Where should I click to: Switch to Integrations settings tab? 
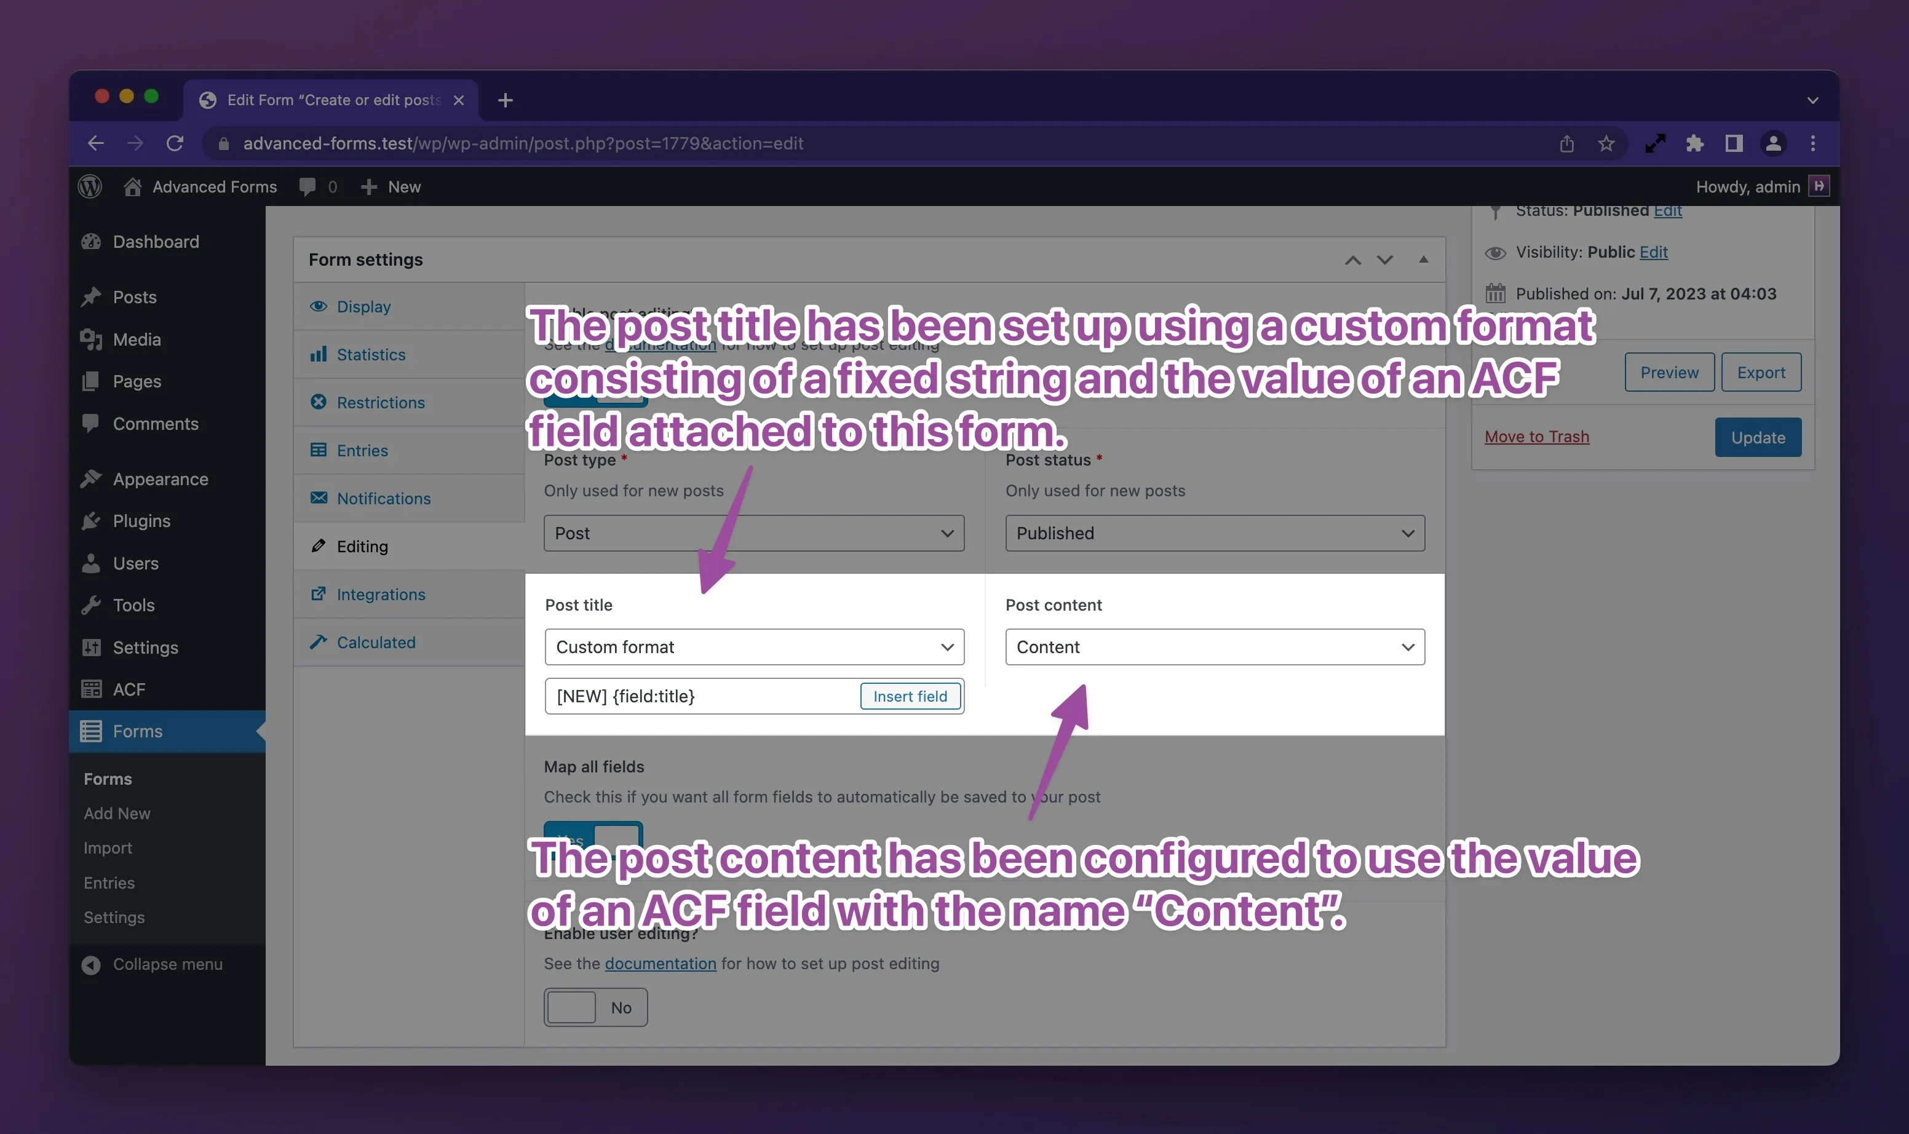click(409, 595)
